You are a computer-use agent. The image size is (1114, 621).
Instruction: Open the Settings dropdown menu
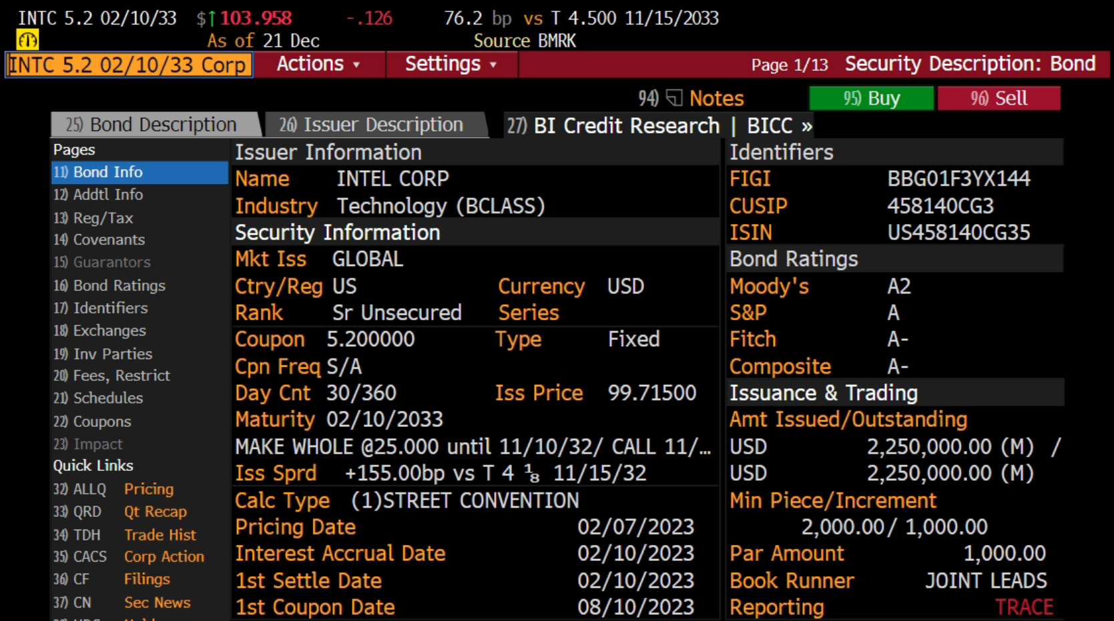(x=451, y=64)
